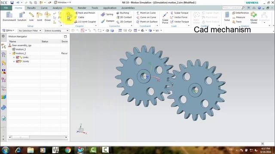The width and height of the screenshot is (275, 154).
Task: Open the File menu
Action: (6, 8)
